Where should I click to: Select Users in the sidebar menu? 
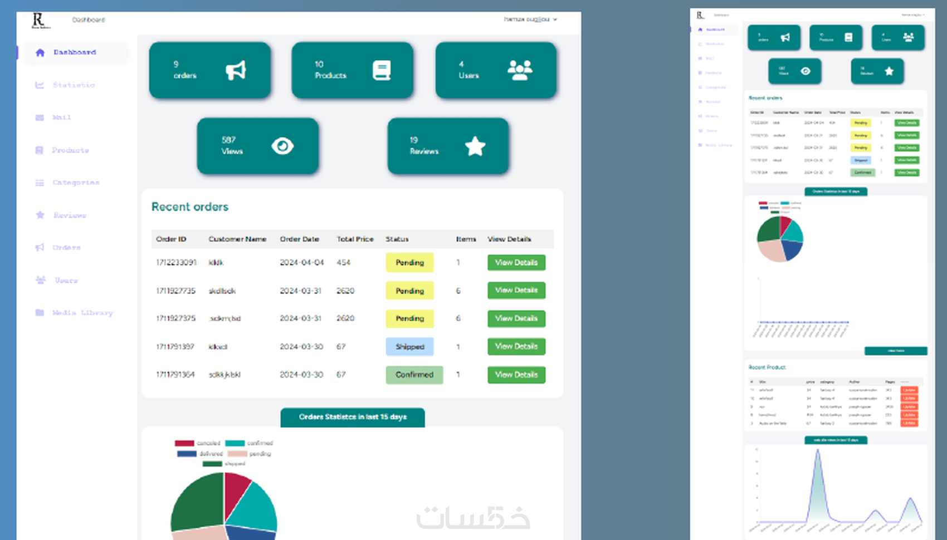point(66,281)
